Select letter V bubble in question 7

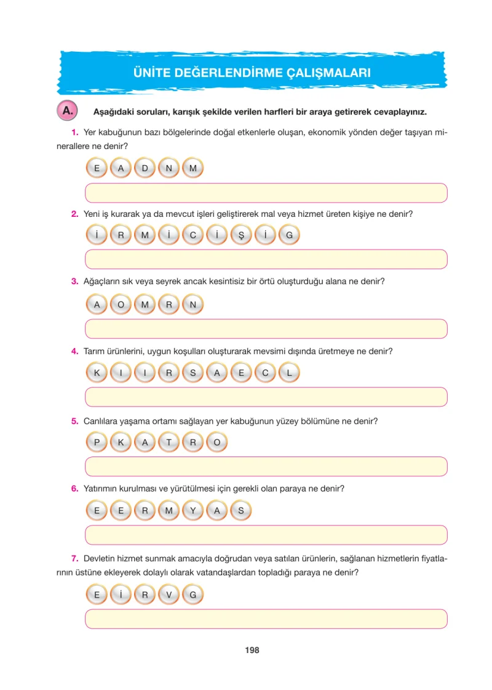point(169,595)
